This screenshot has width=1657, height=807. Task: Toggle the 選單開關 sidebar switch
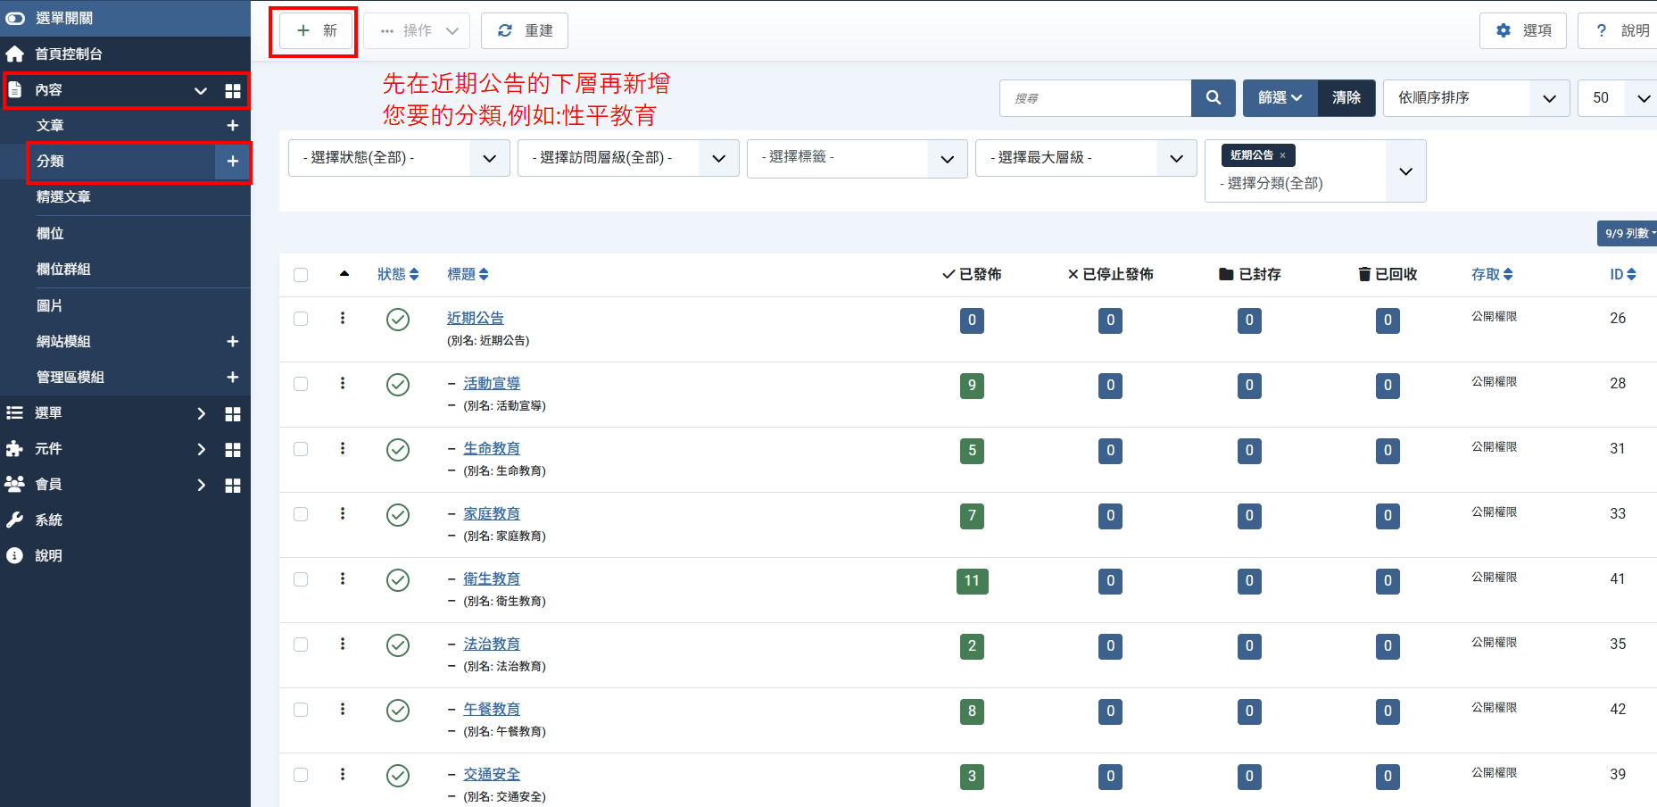click(15, 18)
